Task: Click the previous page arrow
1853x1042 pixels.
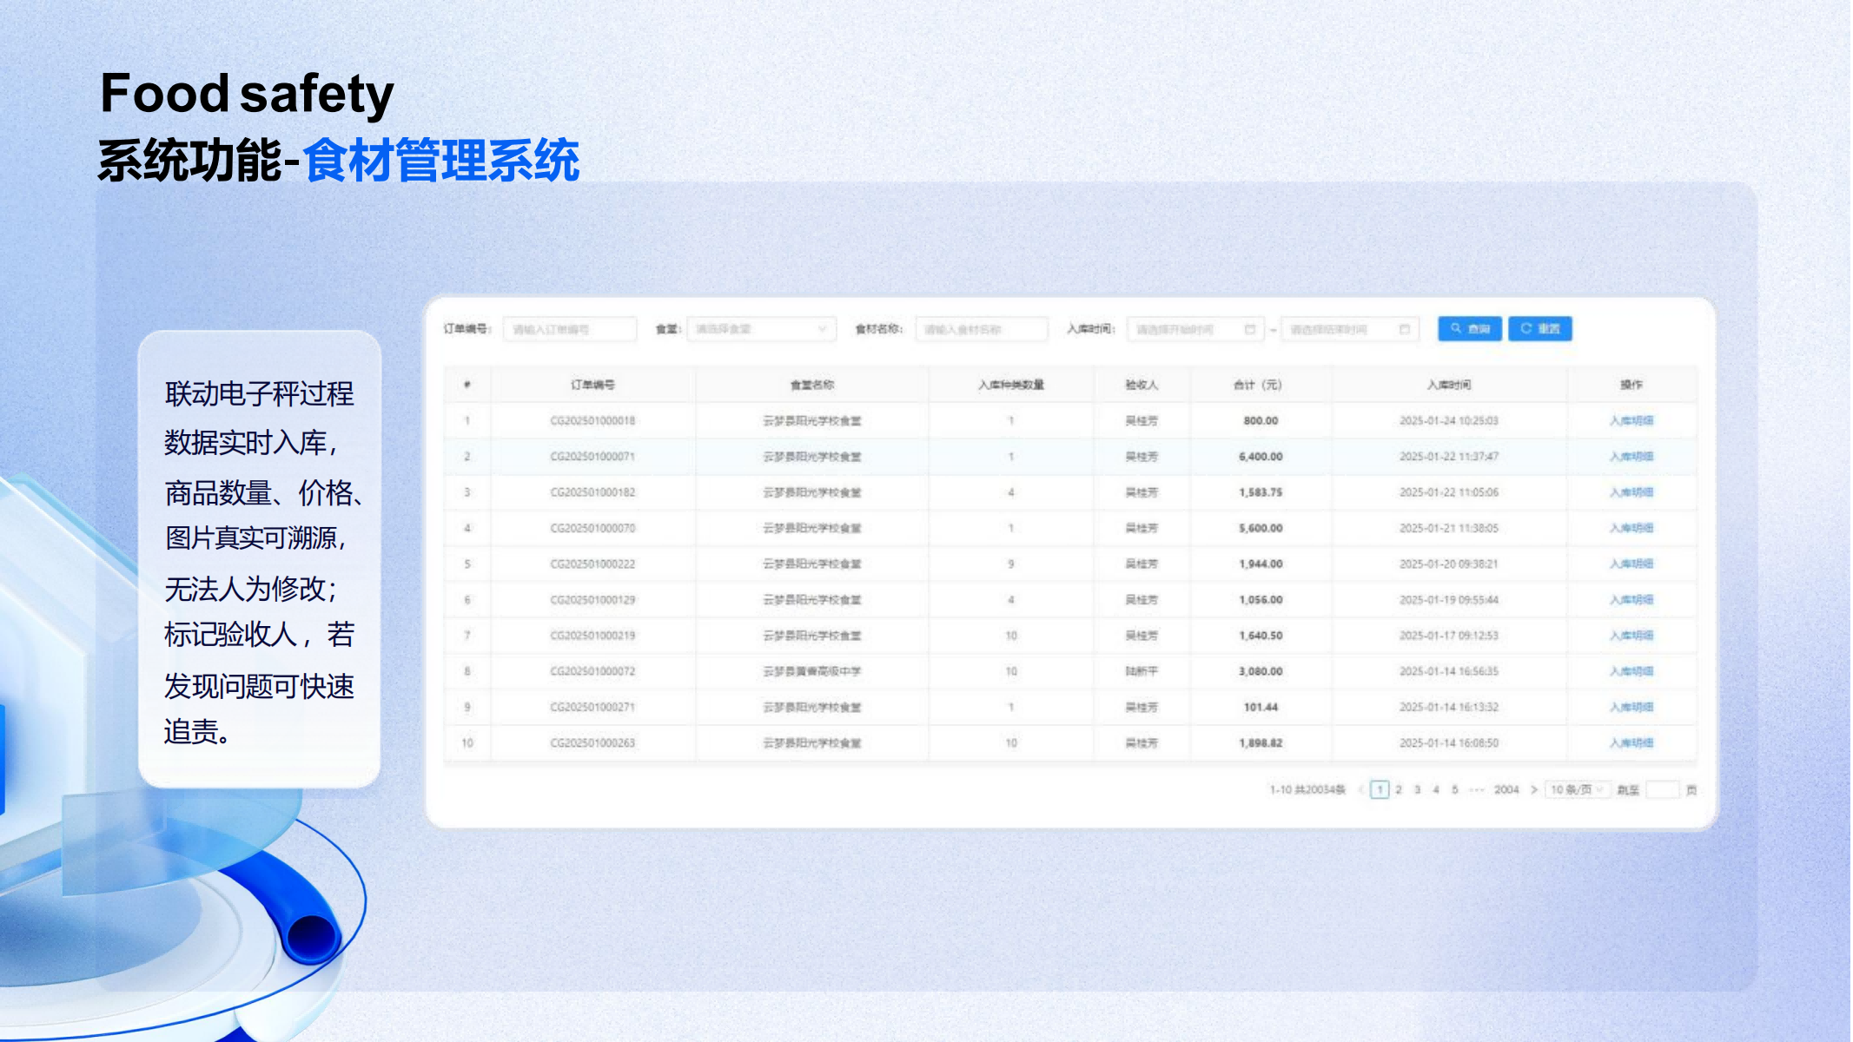Action: [x=1360, y=789]
